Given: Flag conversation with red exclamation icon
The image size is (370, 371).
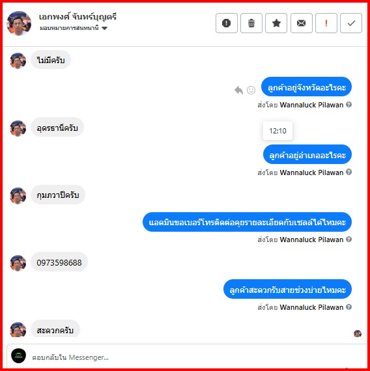Looking at the screenshot, I should pos(326,23).
